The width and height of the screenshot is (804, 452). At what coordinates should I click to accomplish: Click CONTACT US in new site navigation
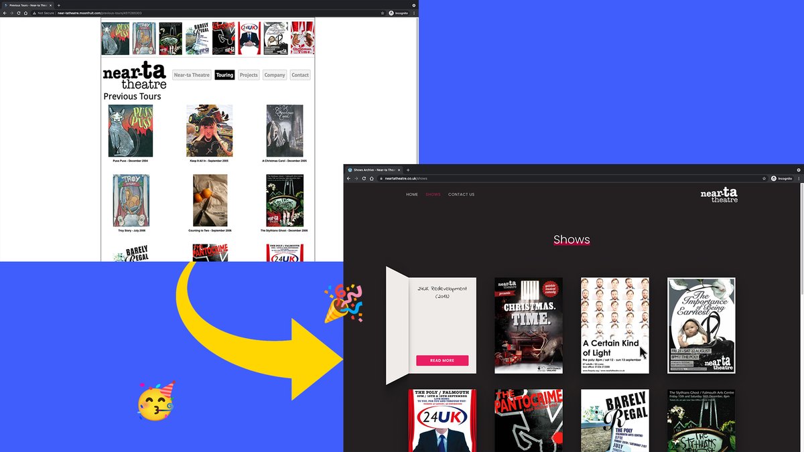click(x=461, y=194)
